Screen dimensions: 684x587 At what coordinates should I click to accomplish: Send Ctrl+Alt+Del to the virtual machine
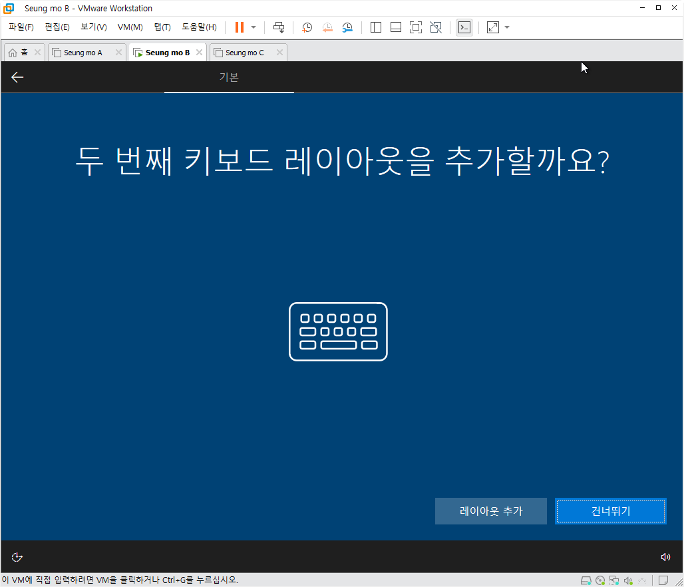tap(279, 27)
